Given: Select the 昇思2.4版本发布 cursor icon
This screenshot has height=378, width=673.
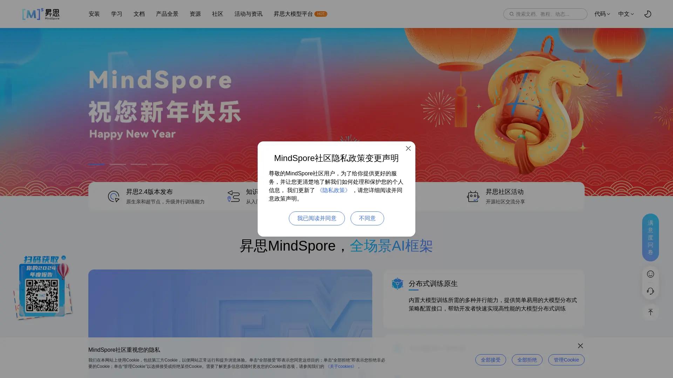Looking at the screenshot, I should (113, 196).
